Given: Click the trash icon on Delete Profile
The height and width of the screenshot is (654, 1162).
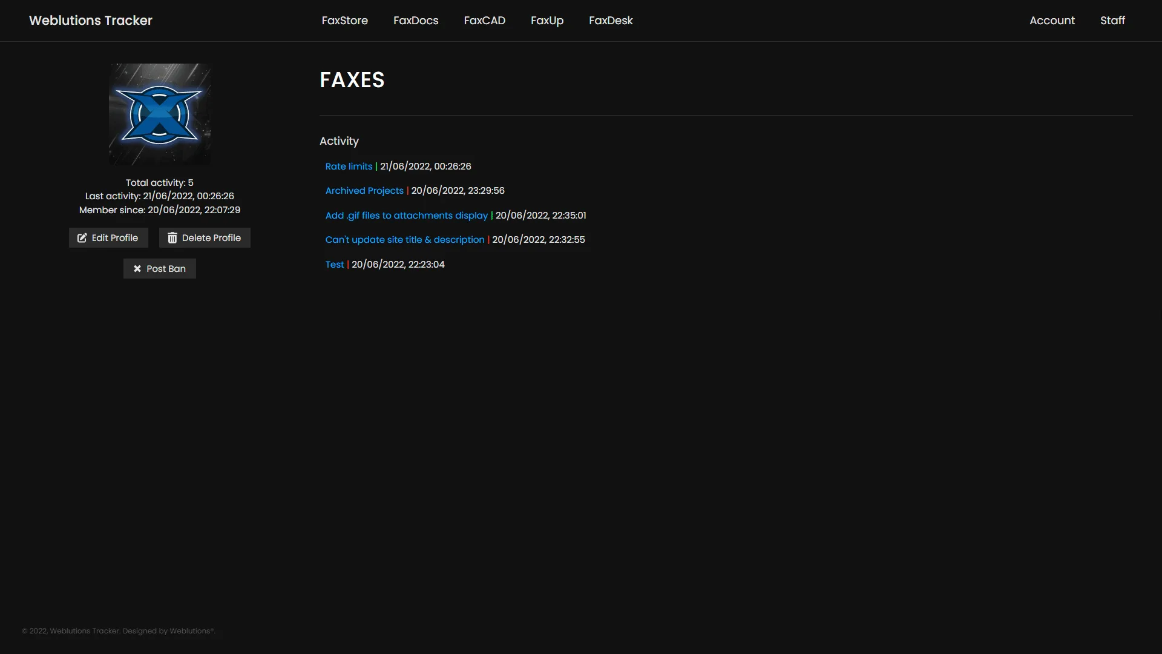Looking at the screenshot, I should tap(172, 237).
